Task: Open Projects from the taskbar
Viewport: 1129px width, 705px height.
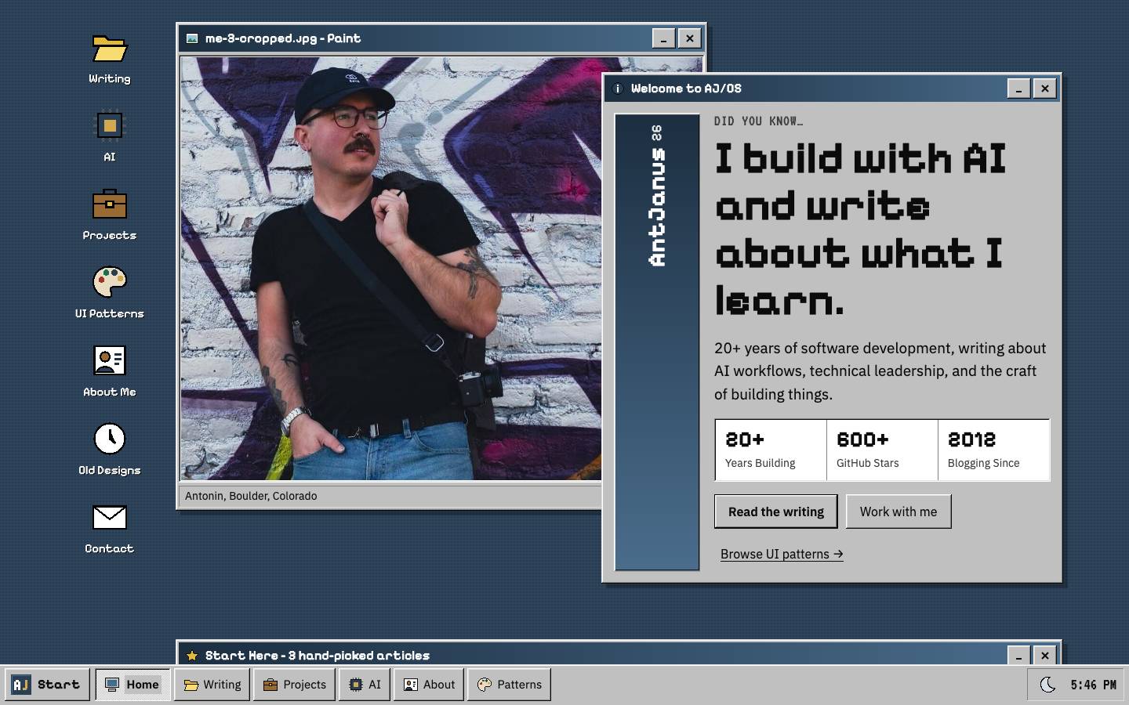Action: [x=295, y=685]
